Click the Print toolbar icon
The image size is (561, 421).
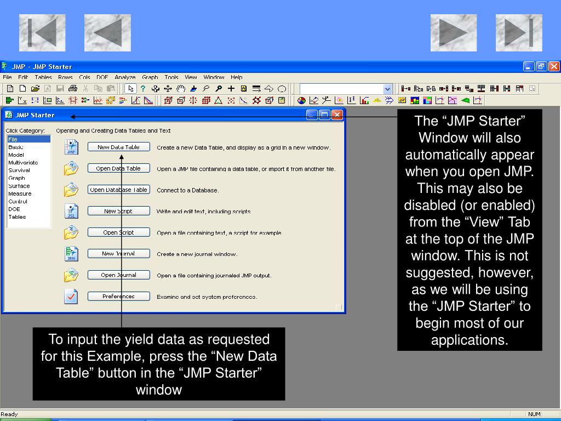(73, 88)
